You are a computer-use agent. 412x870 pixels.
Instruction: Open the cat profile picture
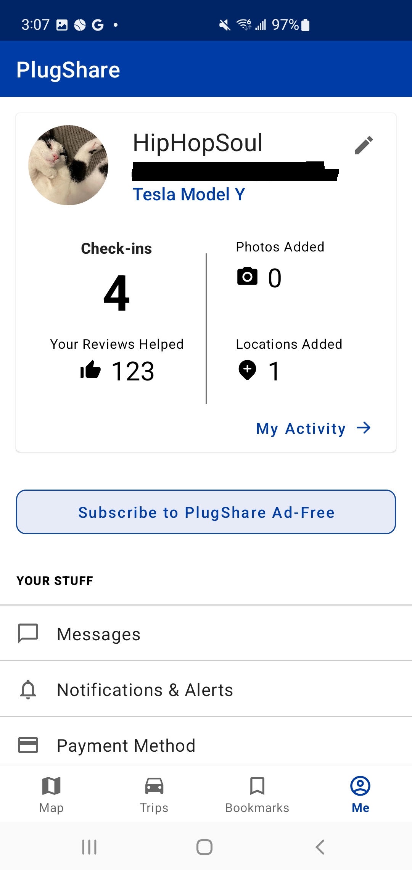tap(68, 165)
